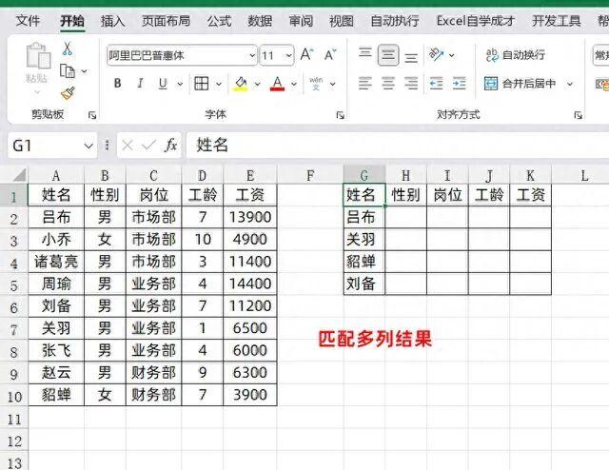Open the font name dropdown
This screenshot has width=609, height=470.
[x=252, y=55]
